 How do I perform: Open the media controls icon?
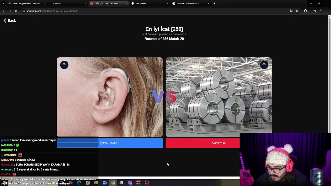pyautogui.click(x=315, y=11)
